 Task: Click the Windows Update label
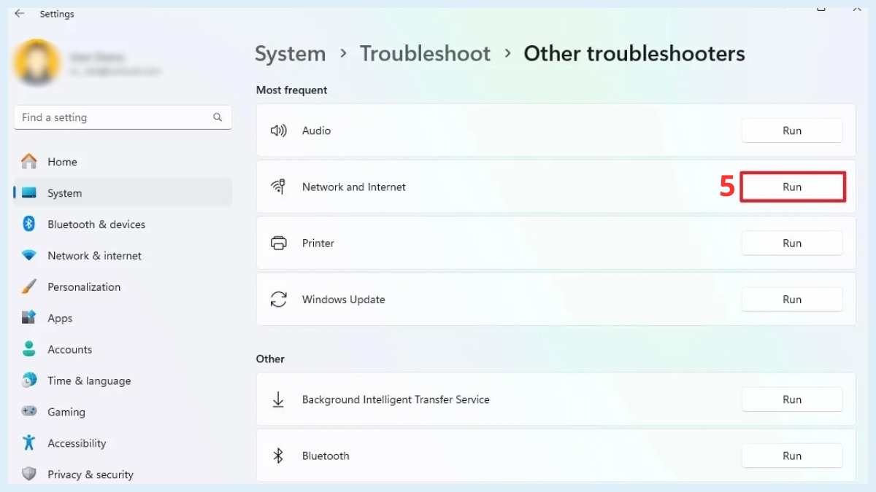tap(343, 300)
